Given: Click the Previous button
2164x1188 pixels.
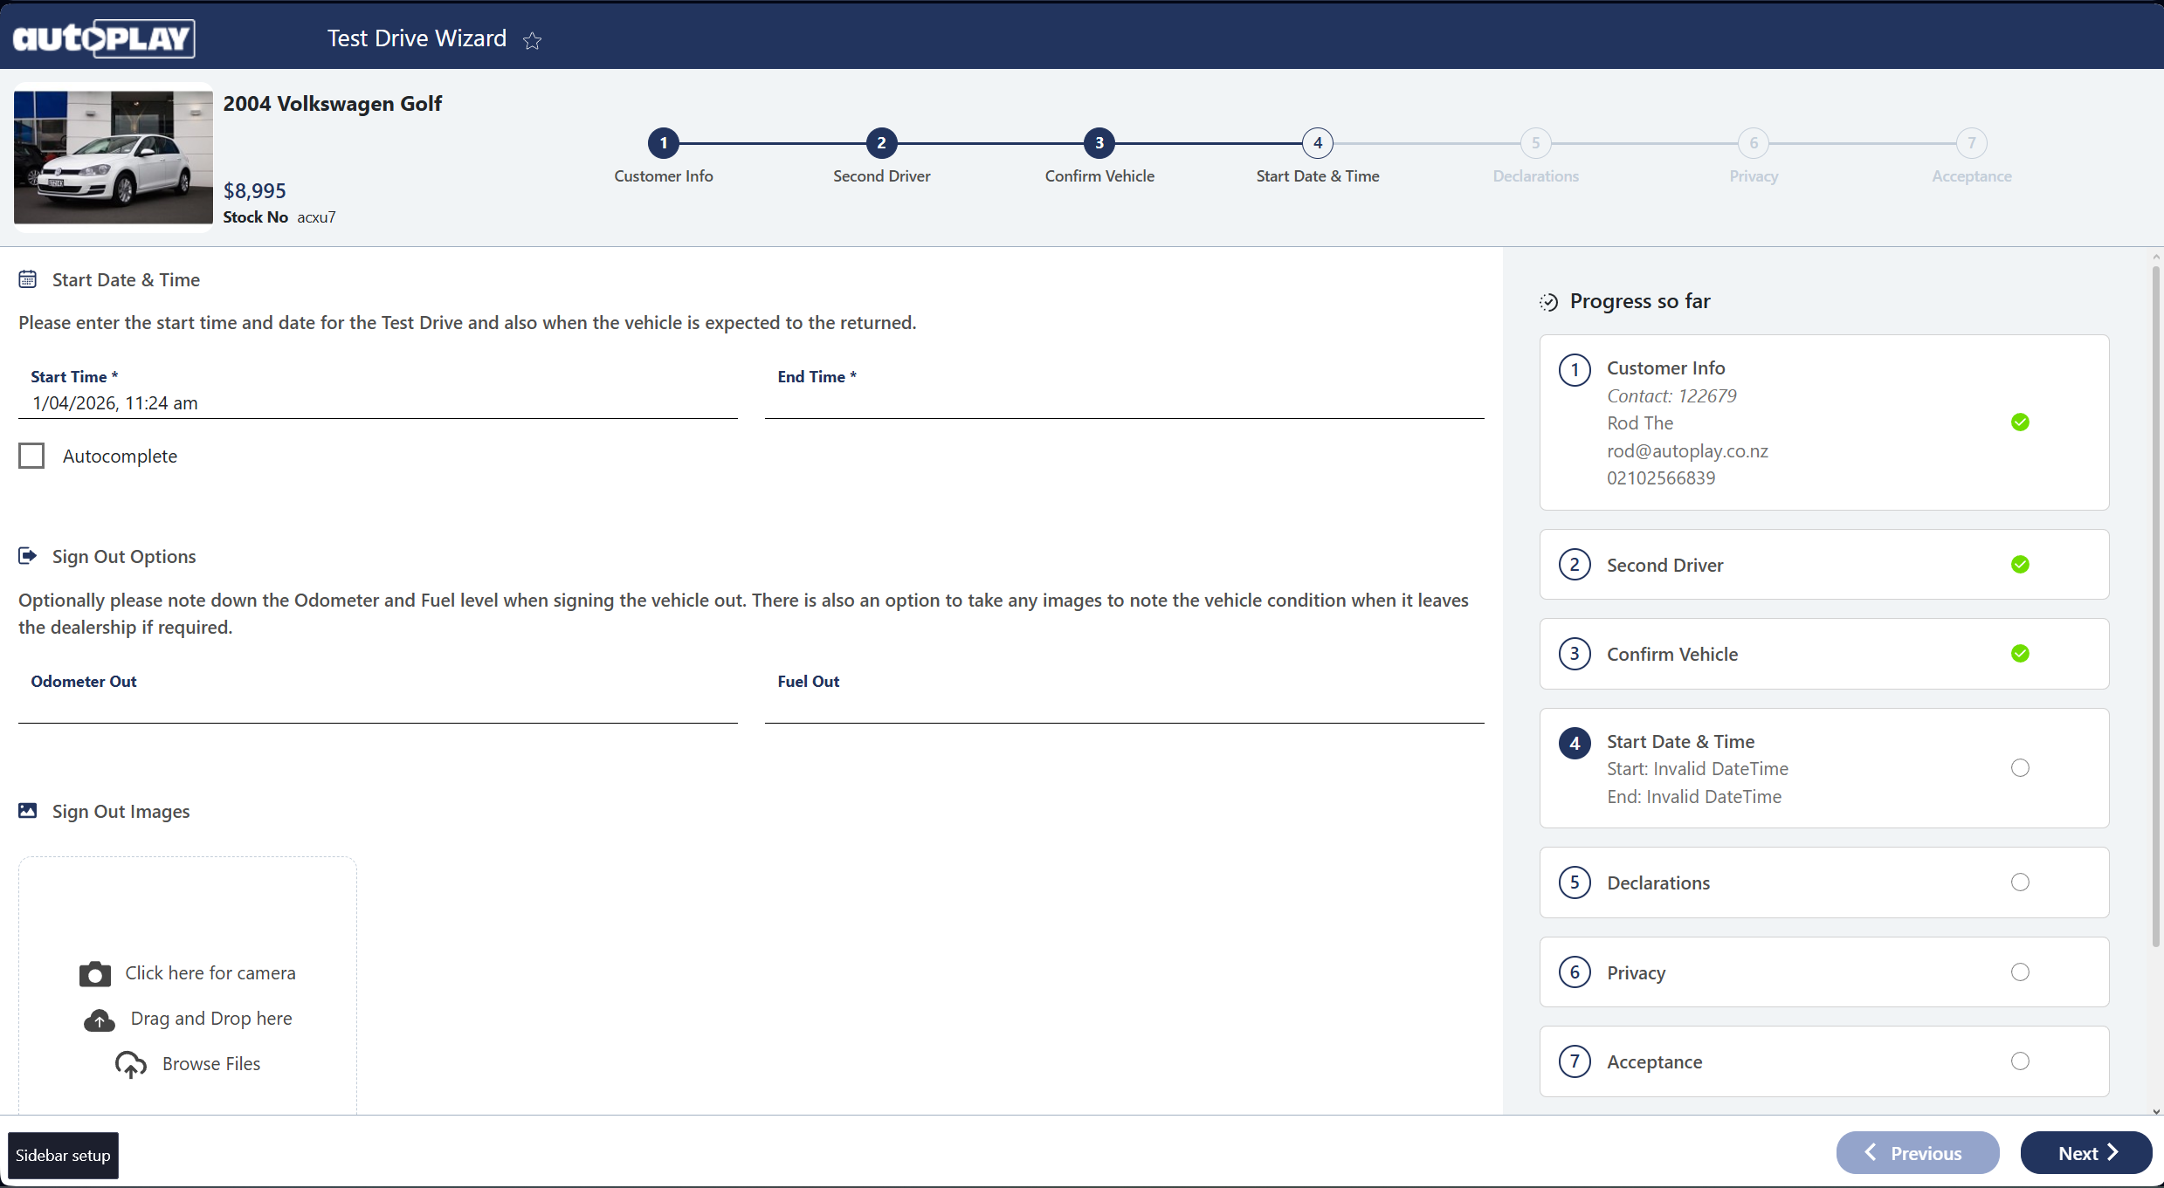Looking at the screenshot, I should [x=1917, y=1153].
